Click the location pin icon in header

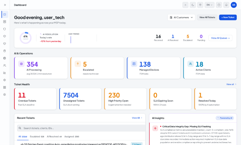pos(200,5)
